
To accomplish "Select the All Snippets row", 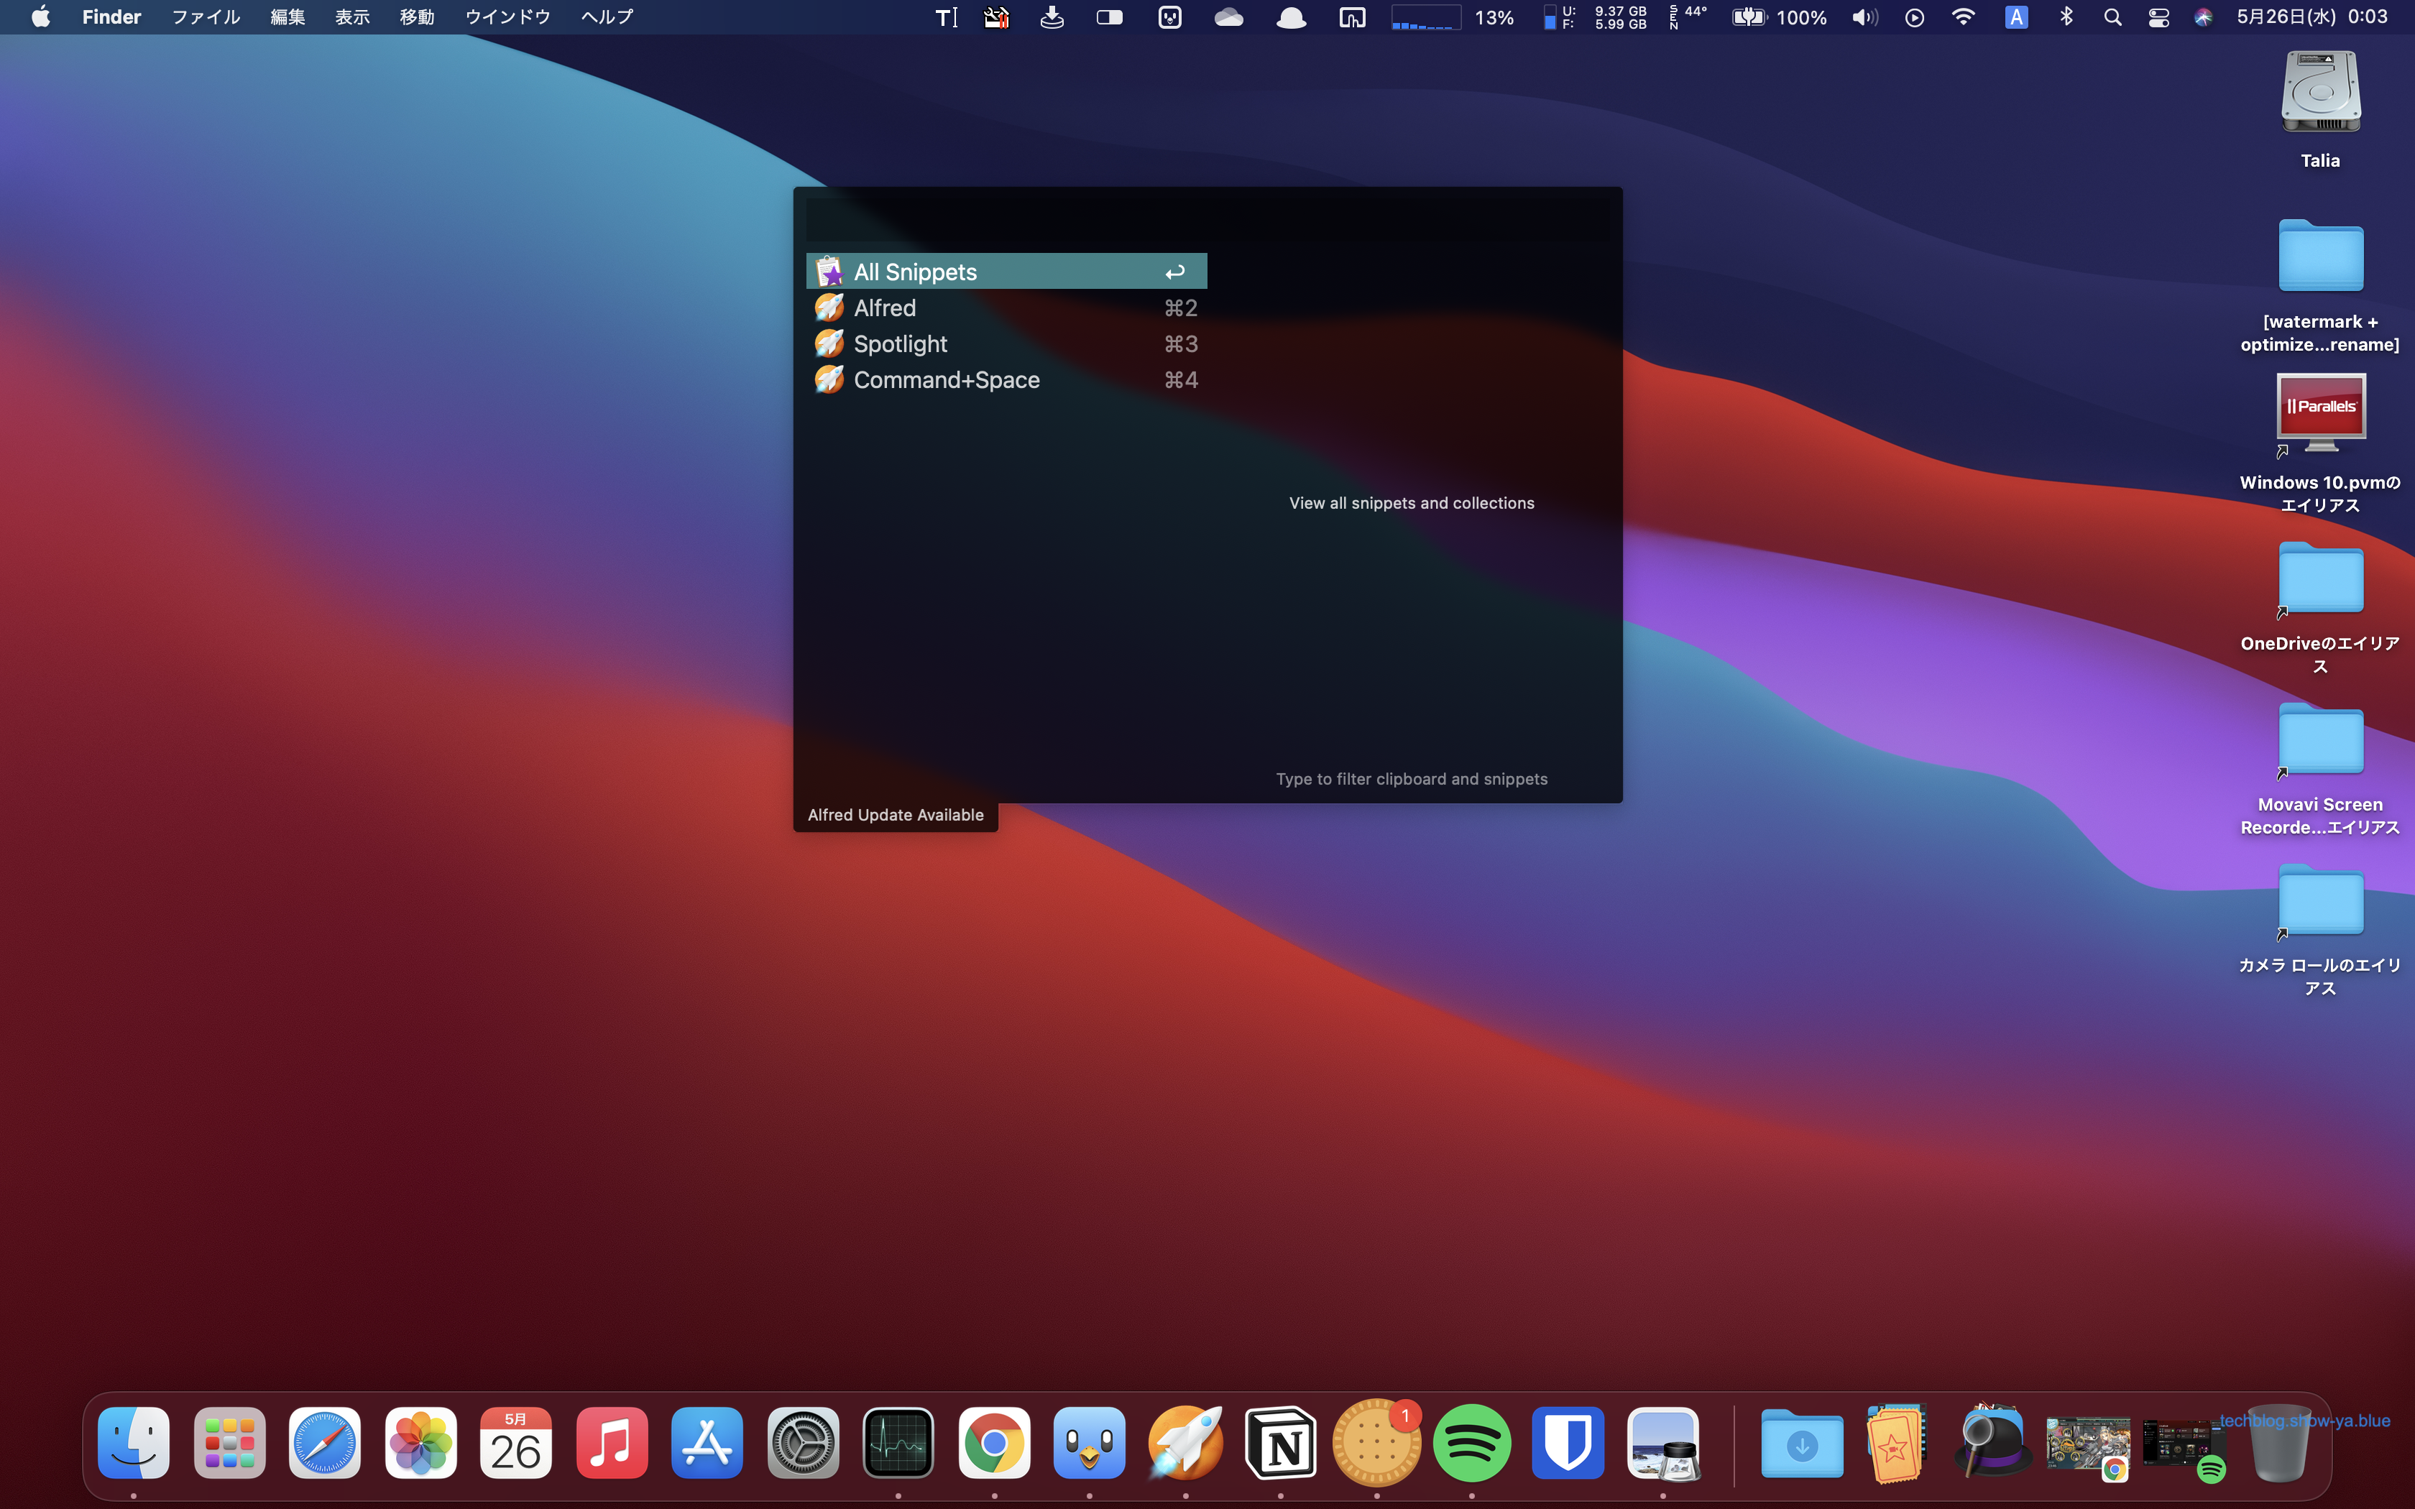I will 1005,272.
